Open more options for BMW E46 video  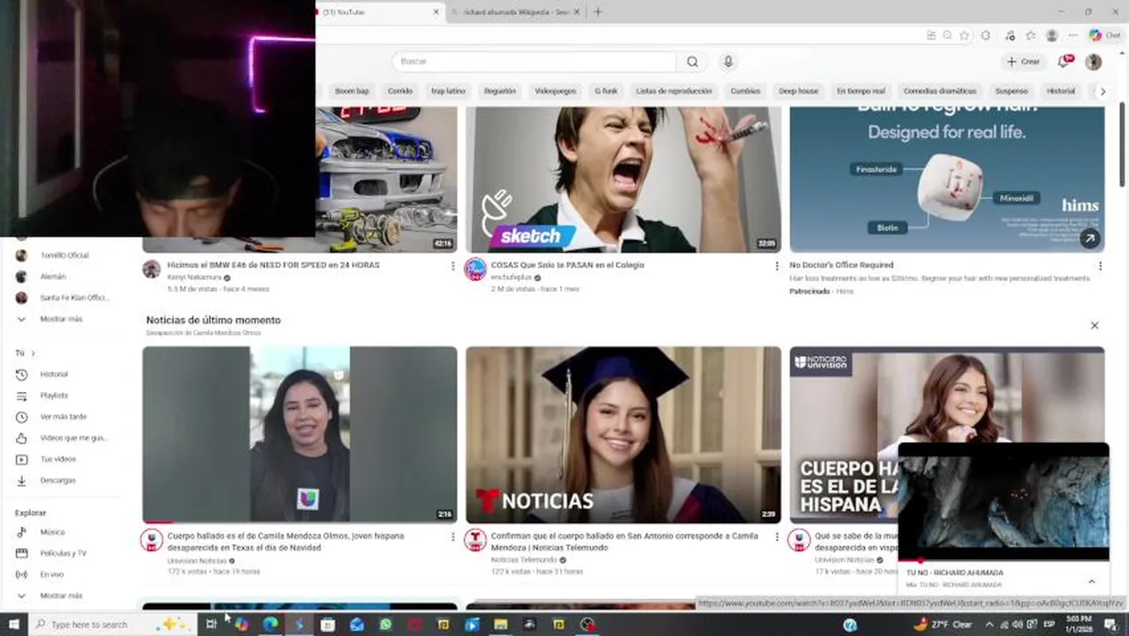tap(453, 266)
